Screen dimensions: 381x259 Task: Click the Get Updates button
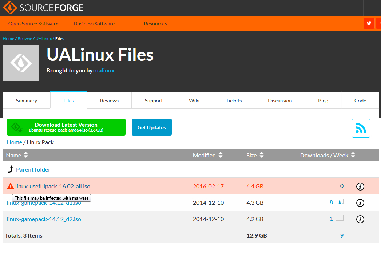151,127
